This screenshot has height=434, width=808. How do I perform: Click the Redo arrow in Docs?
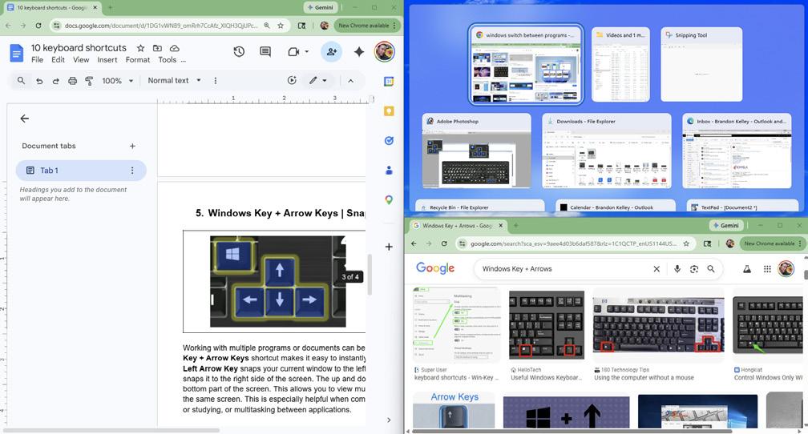coord(55,81)
